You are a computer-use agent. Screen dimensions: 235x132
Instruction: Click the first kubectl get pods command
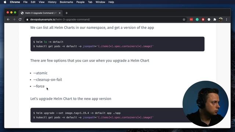pyautogui.click(x=93, y=46)
